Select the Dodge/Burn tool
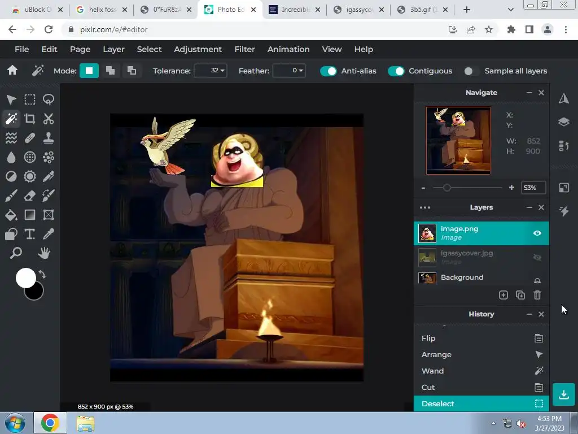This screenshot has width=578, height=434. click(11, 176)
